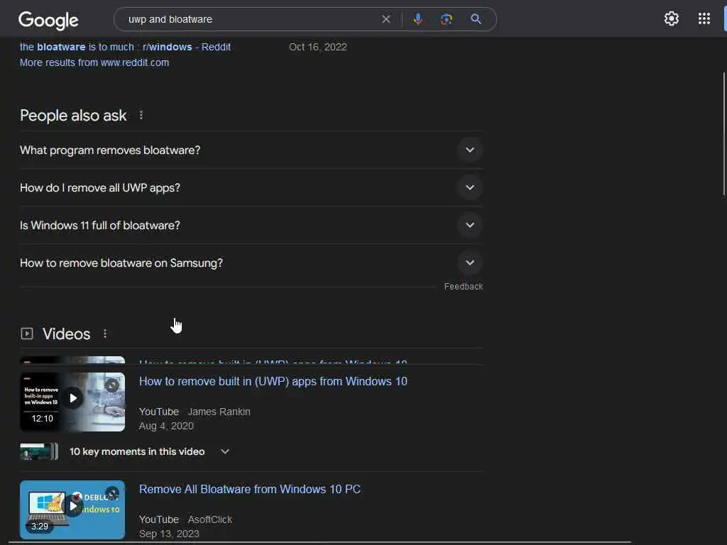727x545 pixels.
Task: Play the James Rankin UWP video thumbnail
Action: pos(72,402)
